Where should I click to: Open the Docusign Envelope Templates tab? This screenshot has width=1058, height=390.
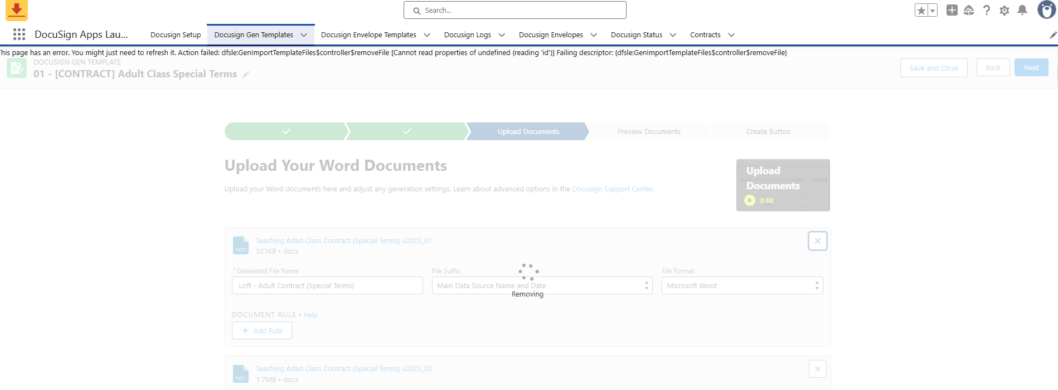(x=368, y=34)
